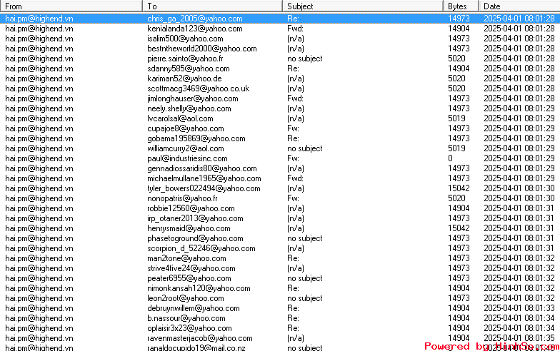Click recipient debruynwillem@yahoo.com
560x351 pixels.
(193, 308)
